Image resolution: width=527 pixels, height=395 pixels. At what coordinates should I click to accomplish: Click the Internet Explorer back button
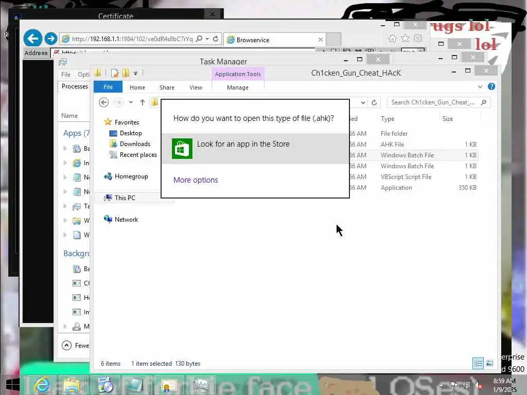pyautogui.click(x=32, y=39)
